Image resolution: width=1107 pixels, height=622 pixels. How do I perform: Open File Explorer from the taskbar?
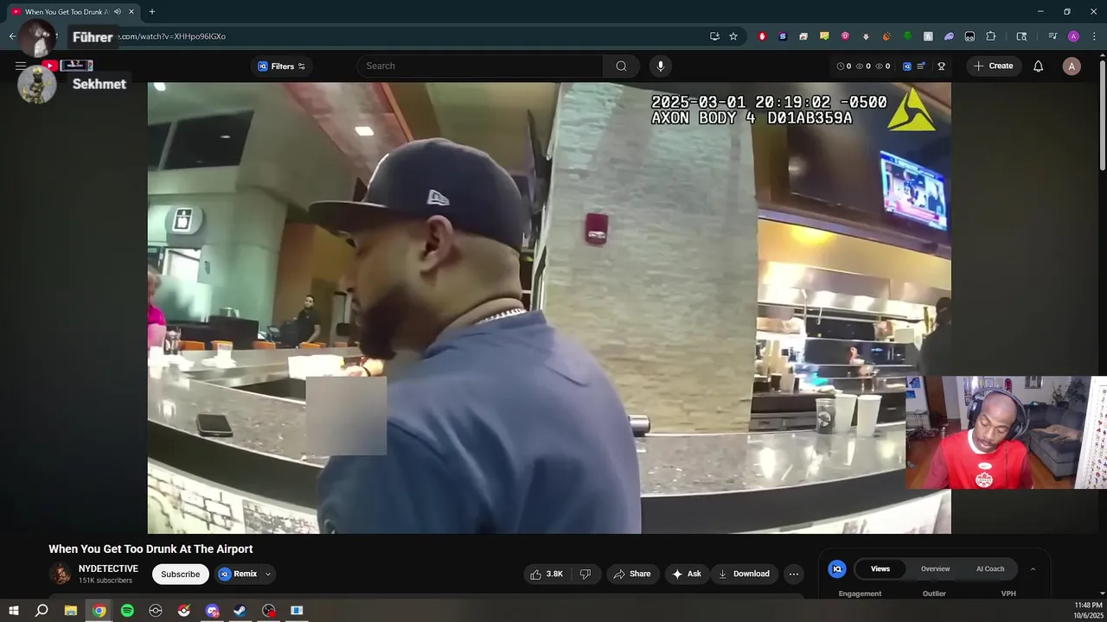71,611
